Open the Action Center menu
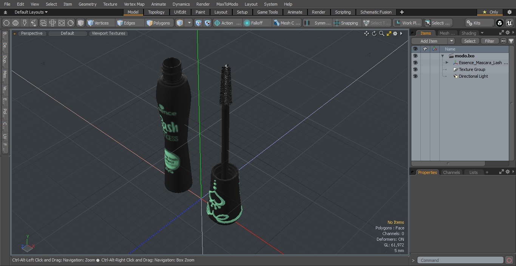Viewport: 516px width, 266px height. [x=227, y=23]
